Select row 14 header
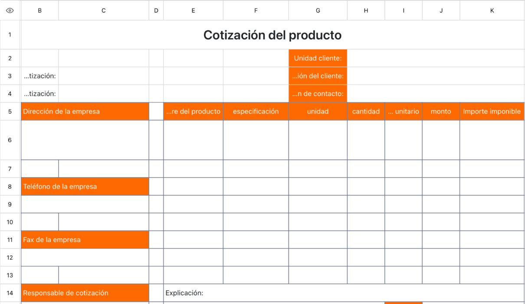 tap(10, 293)
